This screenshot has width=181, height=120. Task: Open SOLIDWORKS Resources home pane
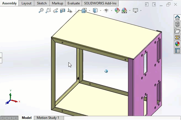pyautogui.click(x=177, y=18)
